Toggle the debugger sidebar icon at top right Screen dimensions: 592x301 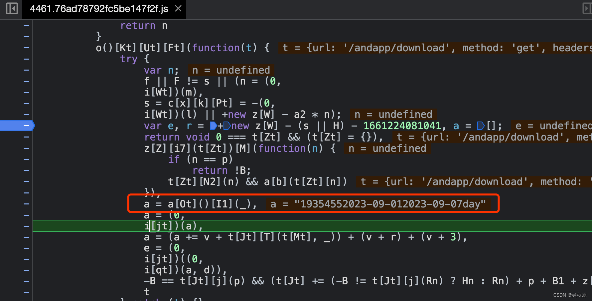(x=587, y=8)
